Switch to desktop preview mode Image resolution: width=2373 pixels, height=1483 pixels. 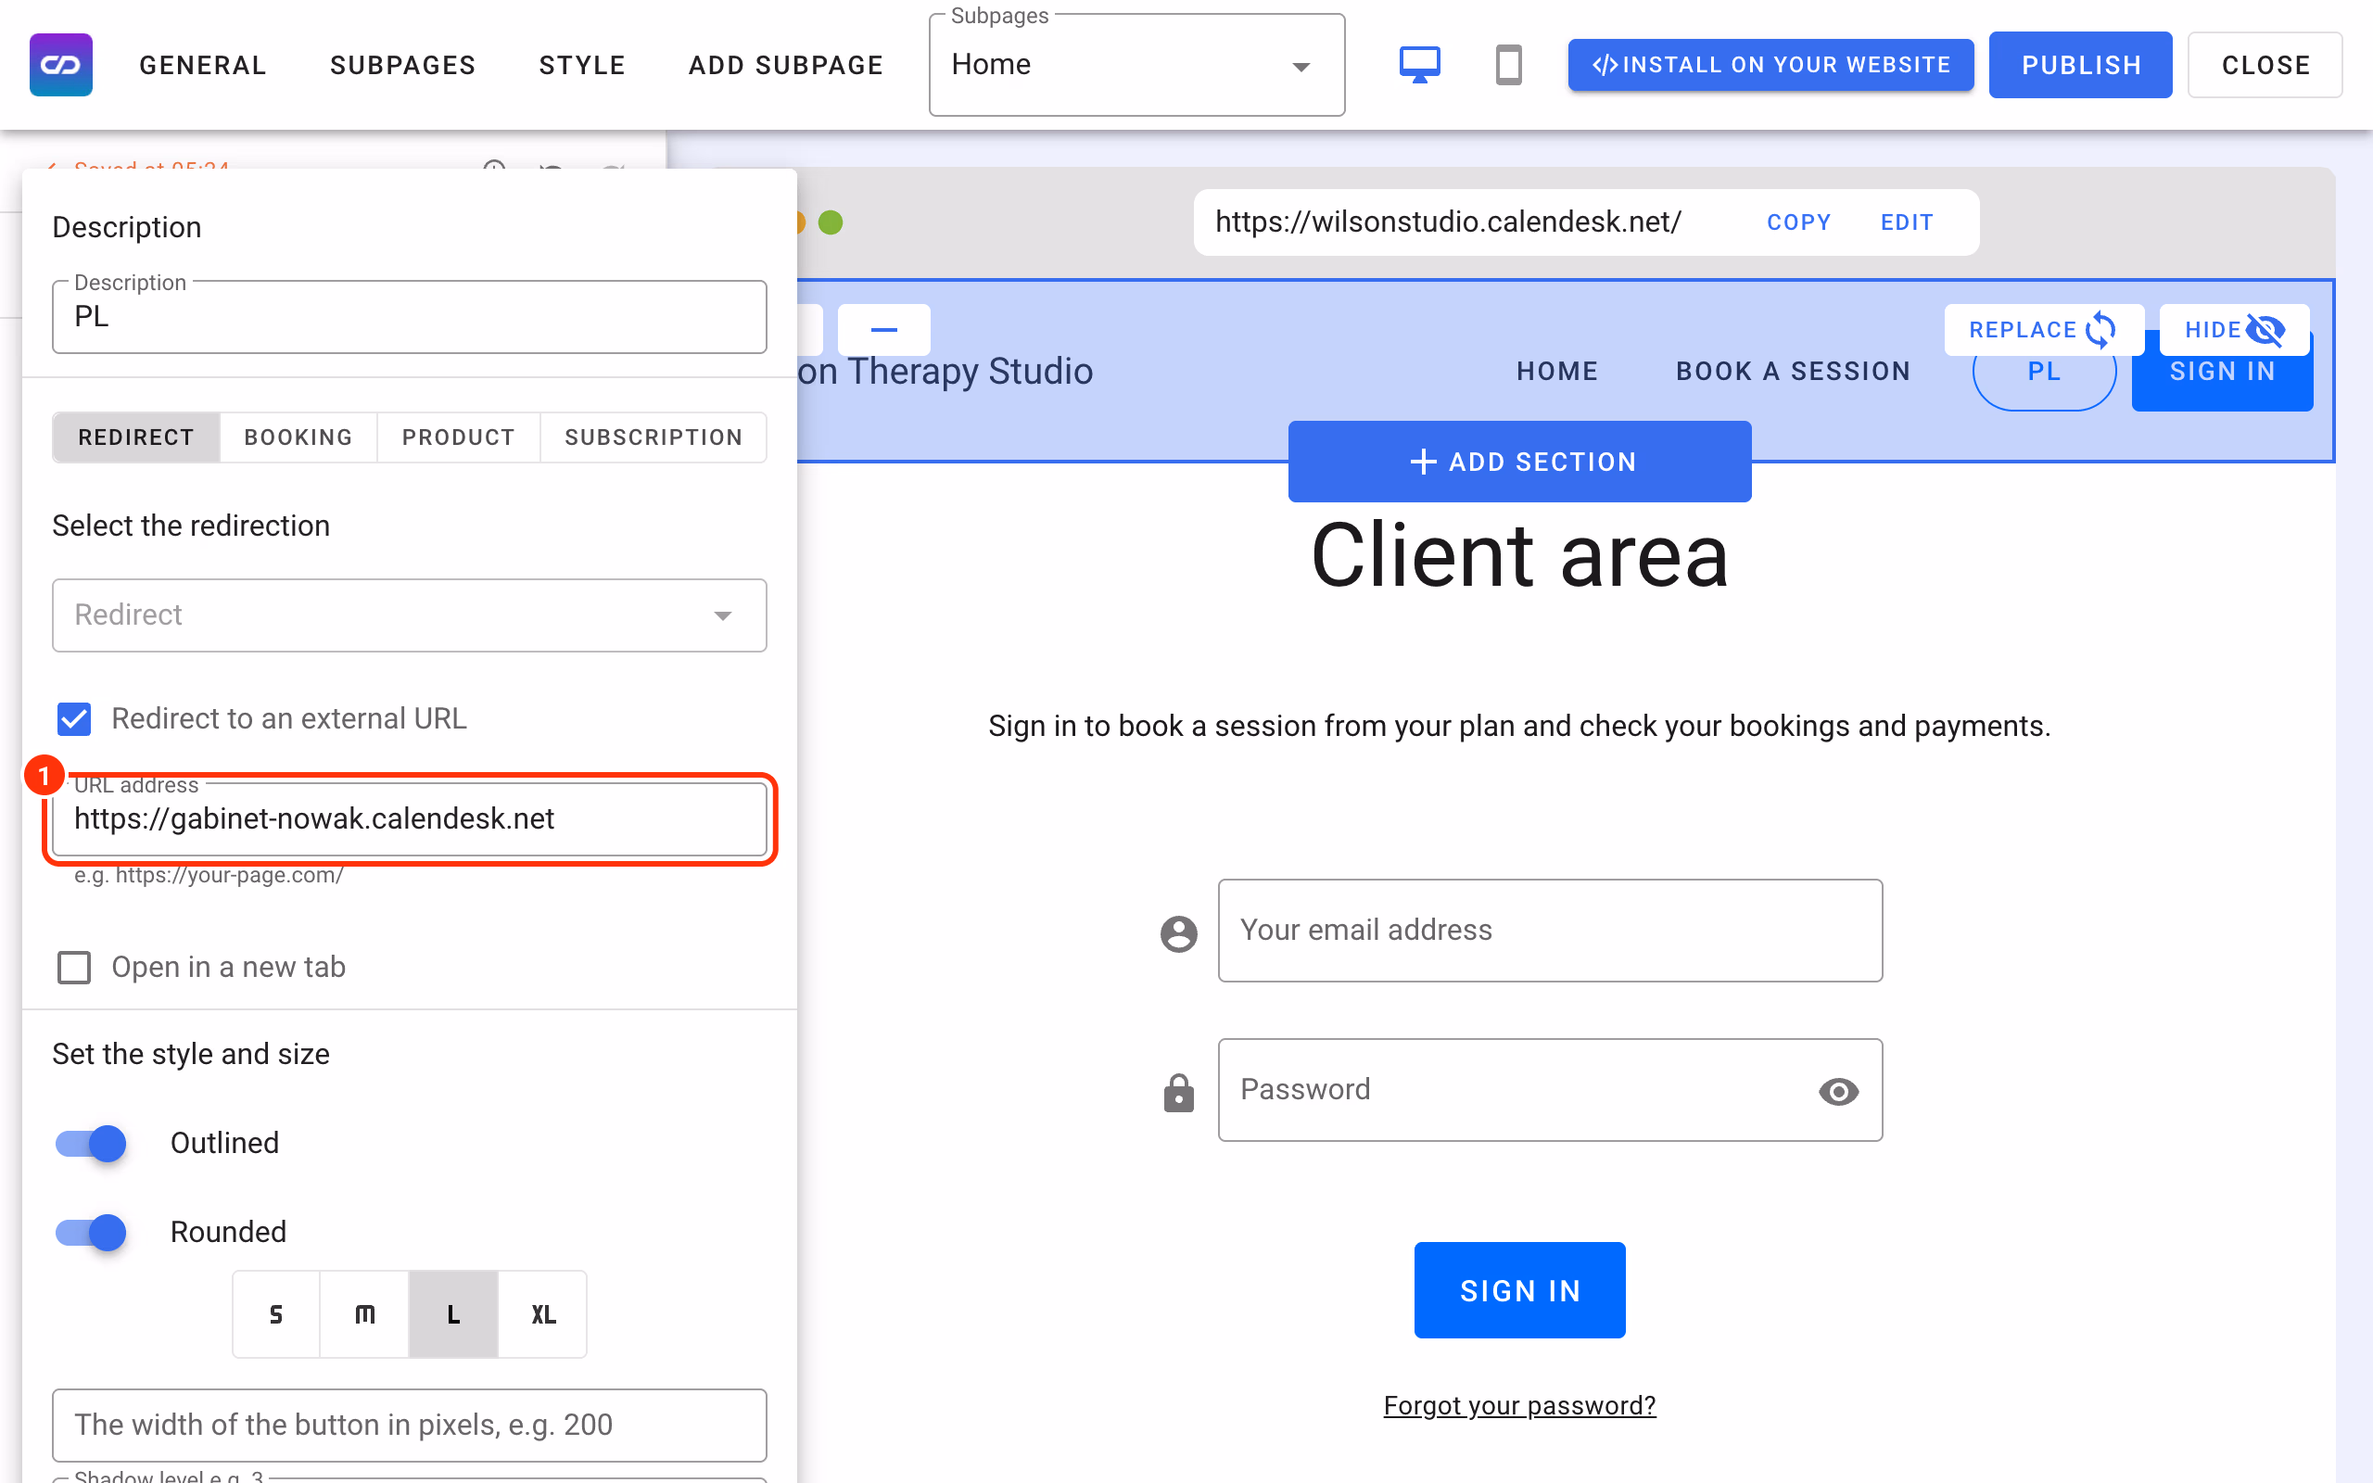(1419, 65)
